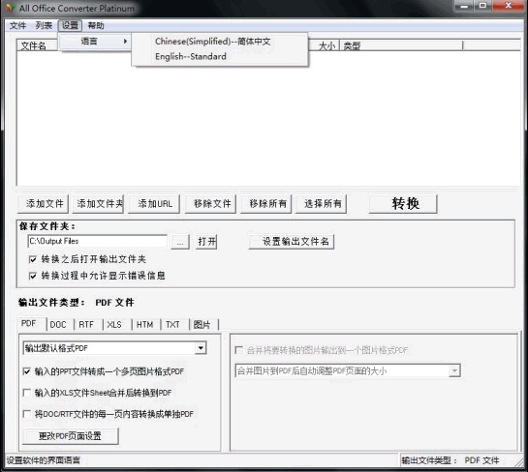Browse for output folder with ... button

coord(180,242)
